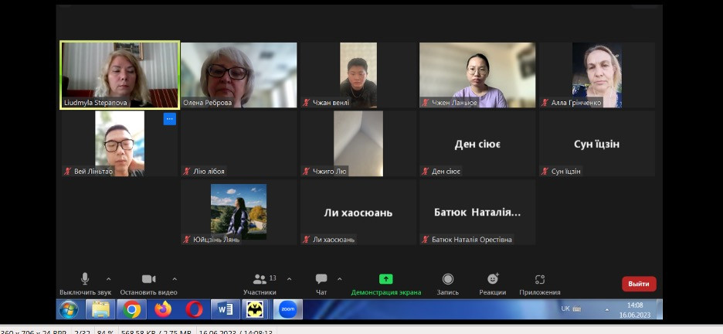Open the Windows Start menu
The height and width of the screenshot is (334, 723).
[69, 309]
